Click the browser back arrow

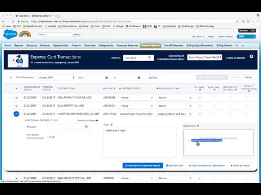4,21
